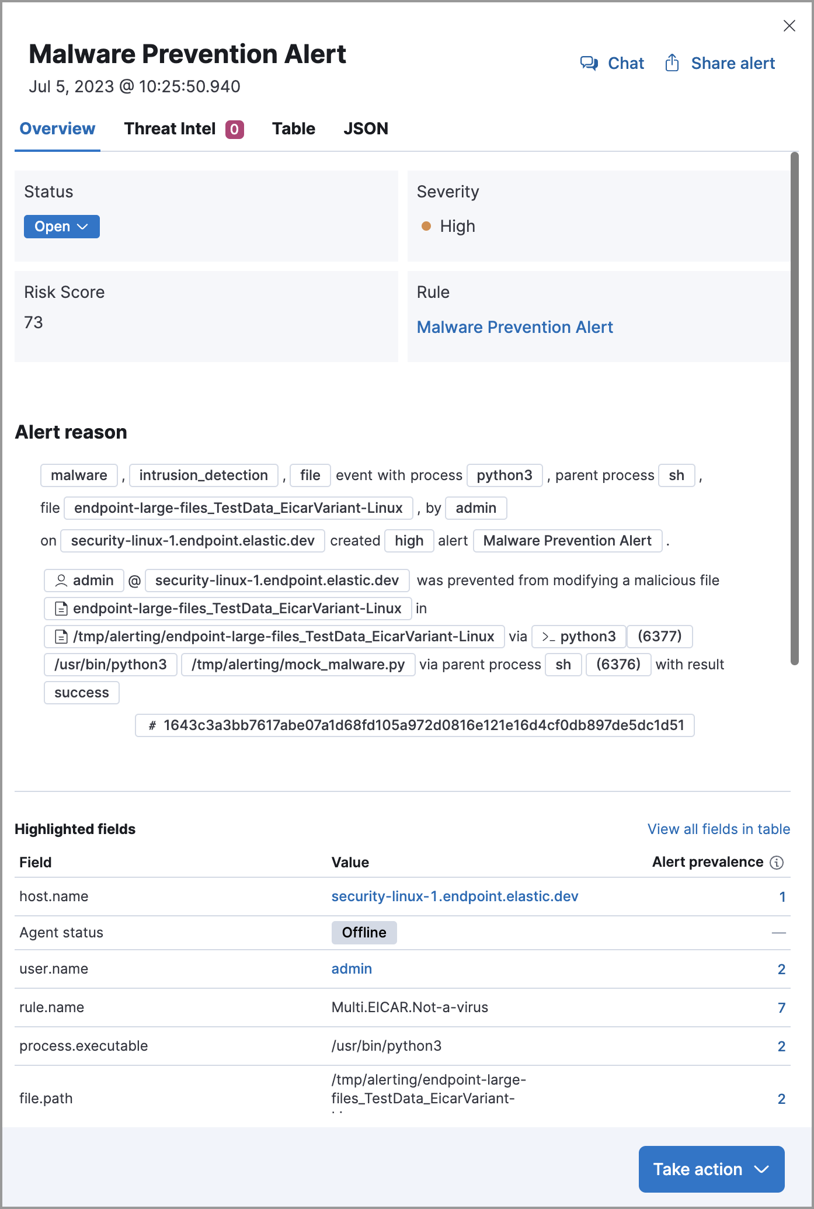
Task: Open host security-linux-1.endpoint.elastic.dev link in Highlighted fields
Action: click(454, 897)
